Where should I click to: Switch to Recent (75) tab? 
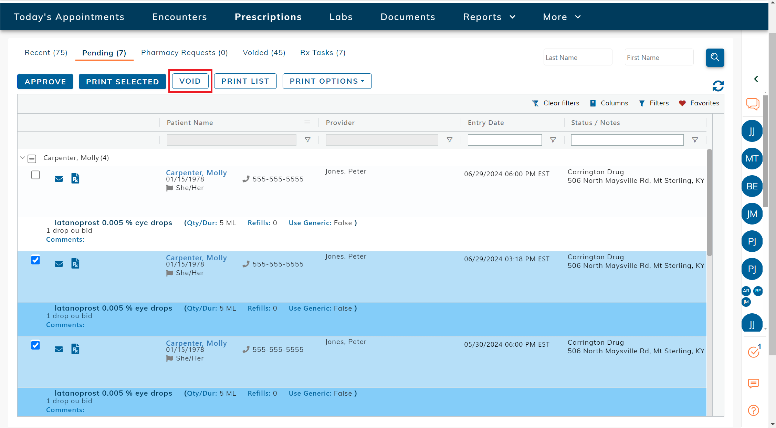pos(46,53)
